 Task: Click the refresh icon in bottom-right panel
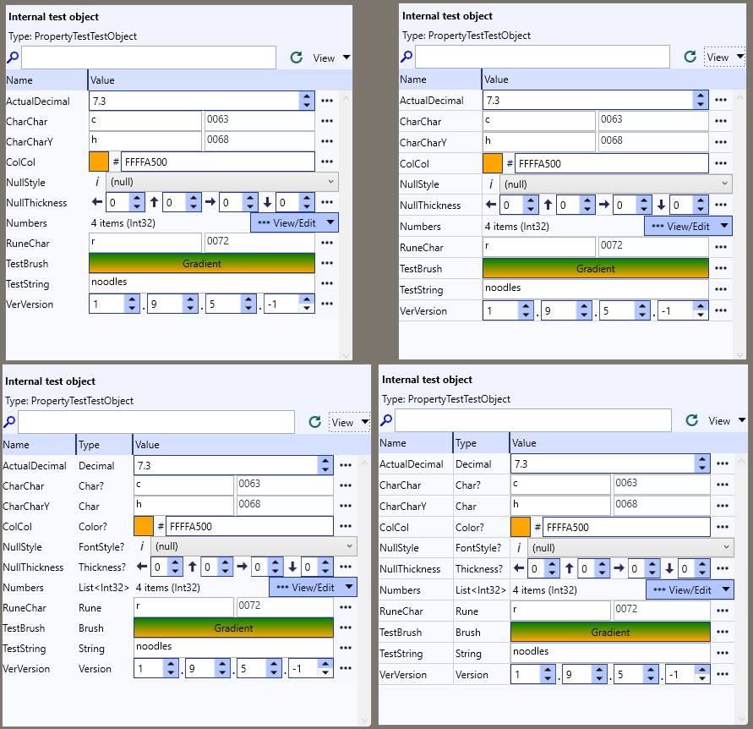(x=691, y=420)
